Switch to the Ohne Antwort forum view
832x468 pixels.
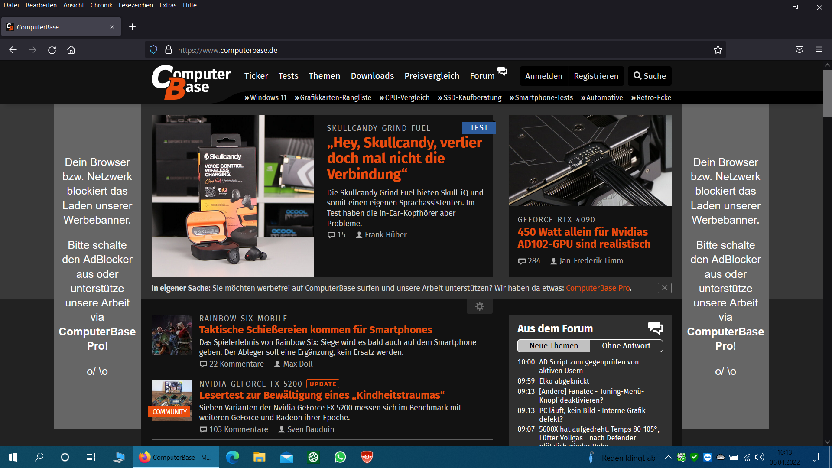click(626, 345)
